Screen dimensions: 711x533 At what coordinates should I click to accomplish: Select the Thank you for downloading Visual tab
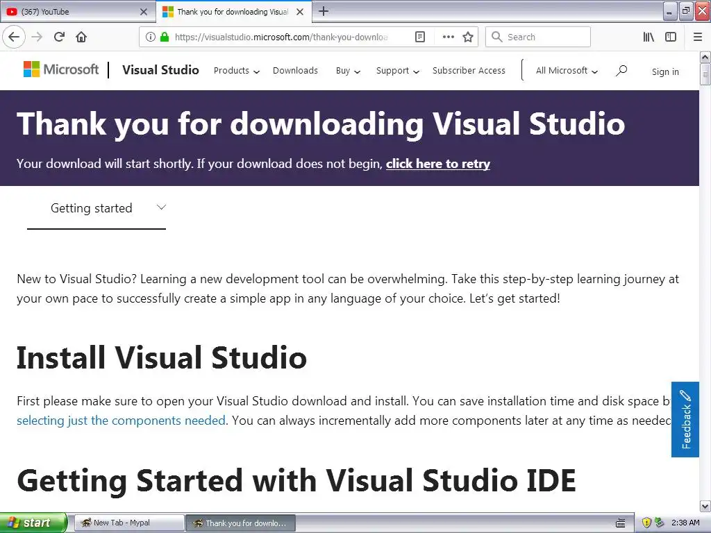pyautogui.click(x=234, y=12)
